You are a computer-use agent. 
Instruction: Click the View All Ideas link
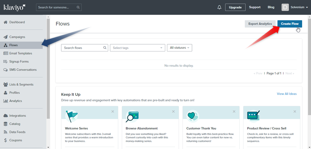[287, 94]
